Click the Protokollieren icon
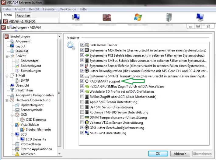The height and width of the screenshot is (160, 216). (17, 144)
